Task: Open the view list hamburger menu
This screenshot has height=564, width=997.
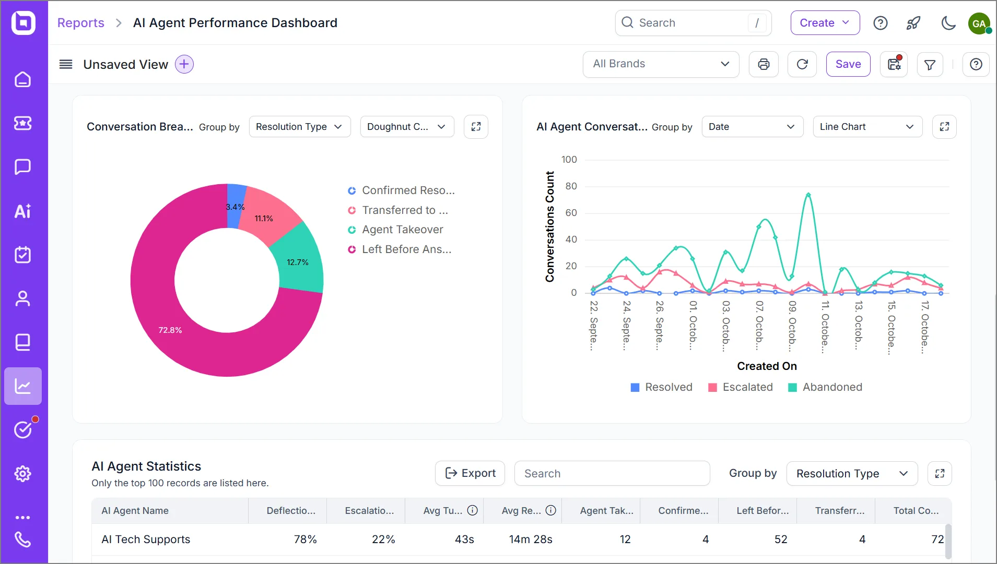Action: (66, 64)
